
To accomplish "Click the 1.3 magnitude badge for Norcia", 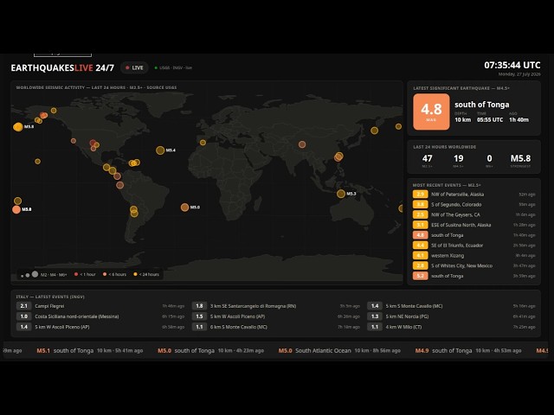I will click(375, 316).
